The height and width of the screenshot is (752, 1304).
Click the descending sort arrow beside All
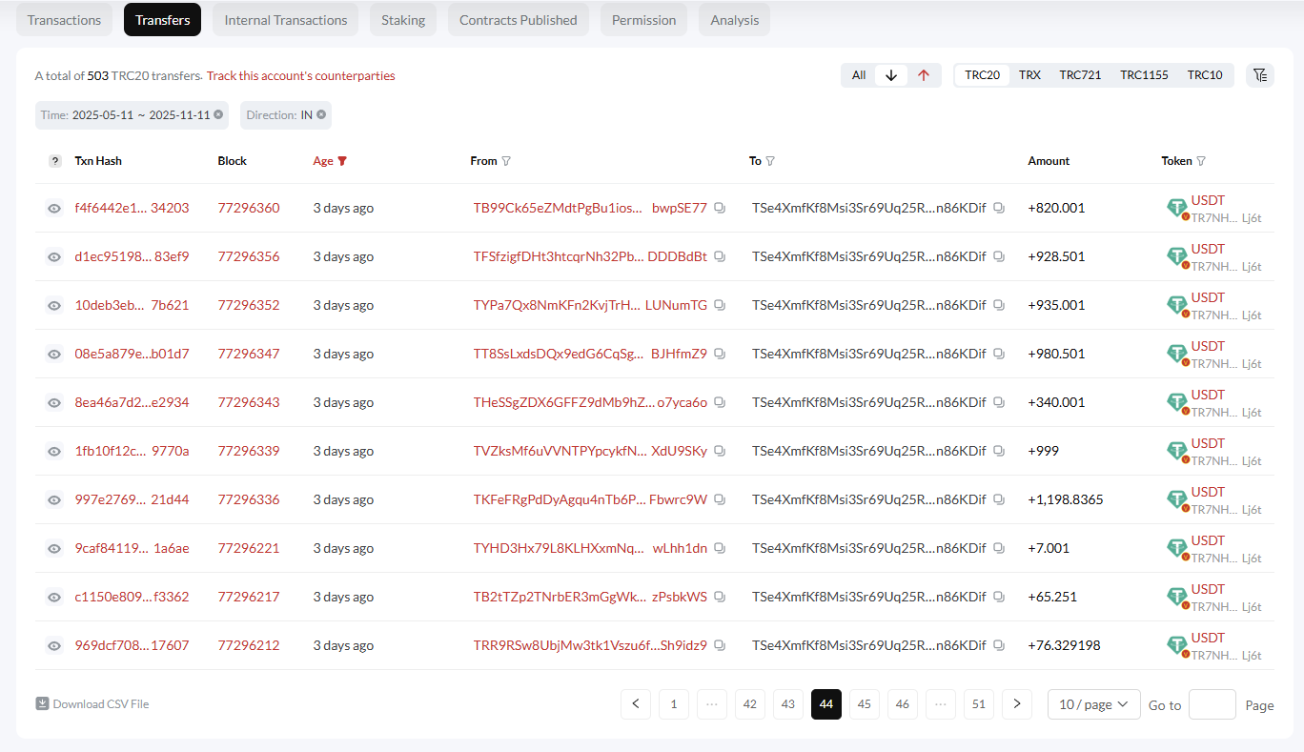click(891, 74)
